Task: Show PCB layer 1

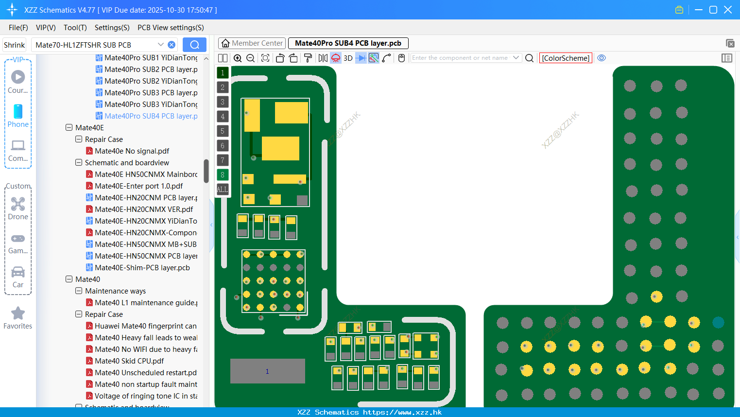Action: click(223, 72)
